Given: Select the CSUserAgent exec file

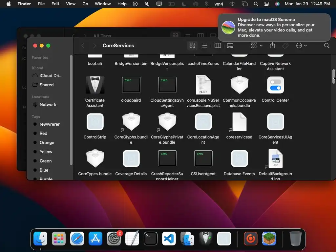Looking at the screenshot, I should click(x=203, y=158).
